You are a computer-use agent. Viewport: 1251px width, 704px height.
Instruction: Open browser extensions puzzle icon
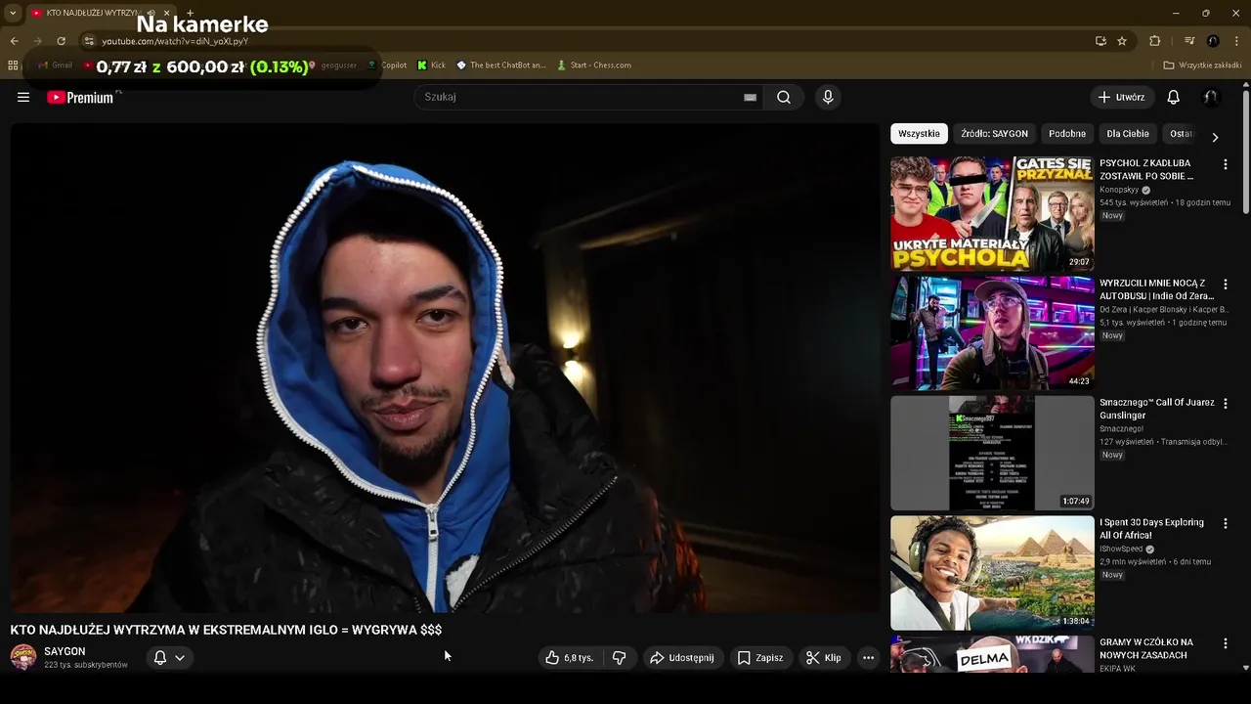pos(1155,41)
